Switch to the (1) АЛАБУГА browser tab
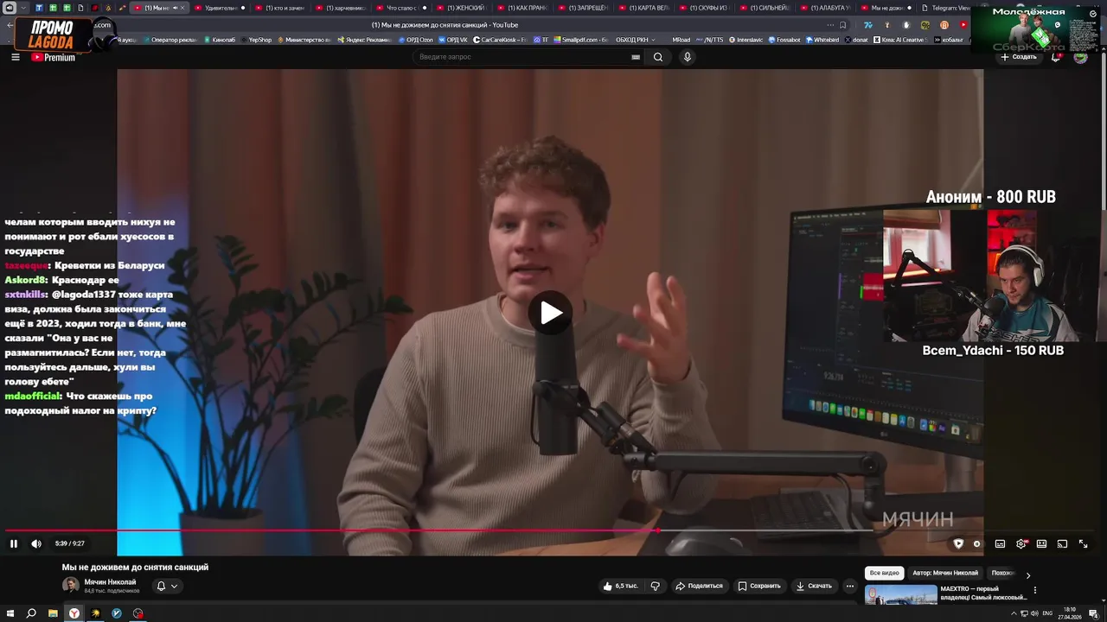This screenshot has height=622, width=1107. point(826,8)
